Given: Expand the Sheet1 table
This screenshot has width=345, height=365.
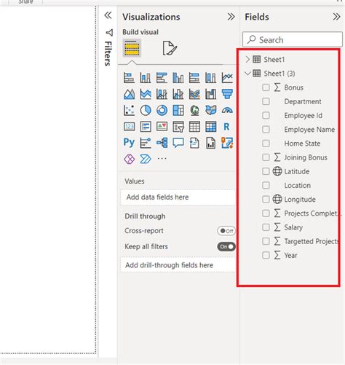Looking at the screenshot, I should [247, 59].
